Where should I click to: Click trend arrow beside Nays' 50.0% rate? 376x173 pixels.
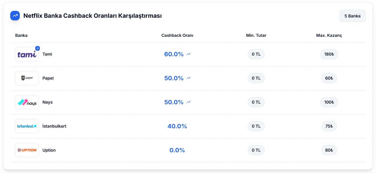click(x=188, y=102)
